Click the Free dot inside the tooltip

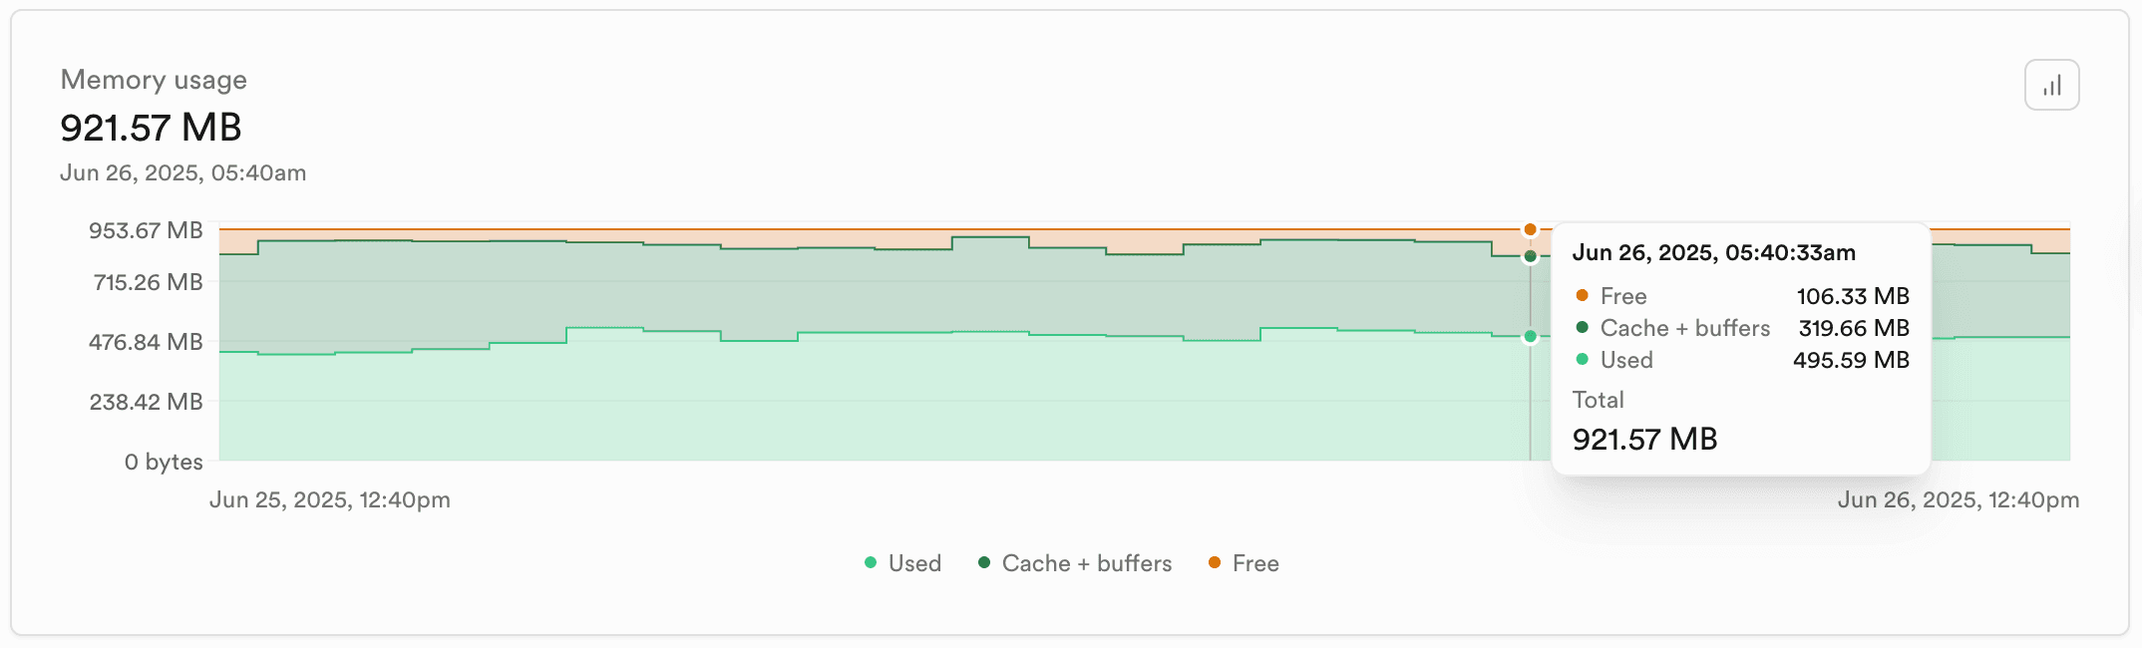pos(1583,295)
